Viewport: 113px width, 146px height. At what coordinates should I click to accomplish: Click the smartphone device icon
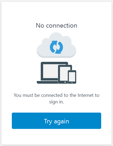pyautogui.click(x=72, y=77)
